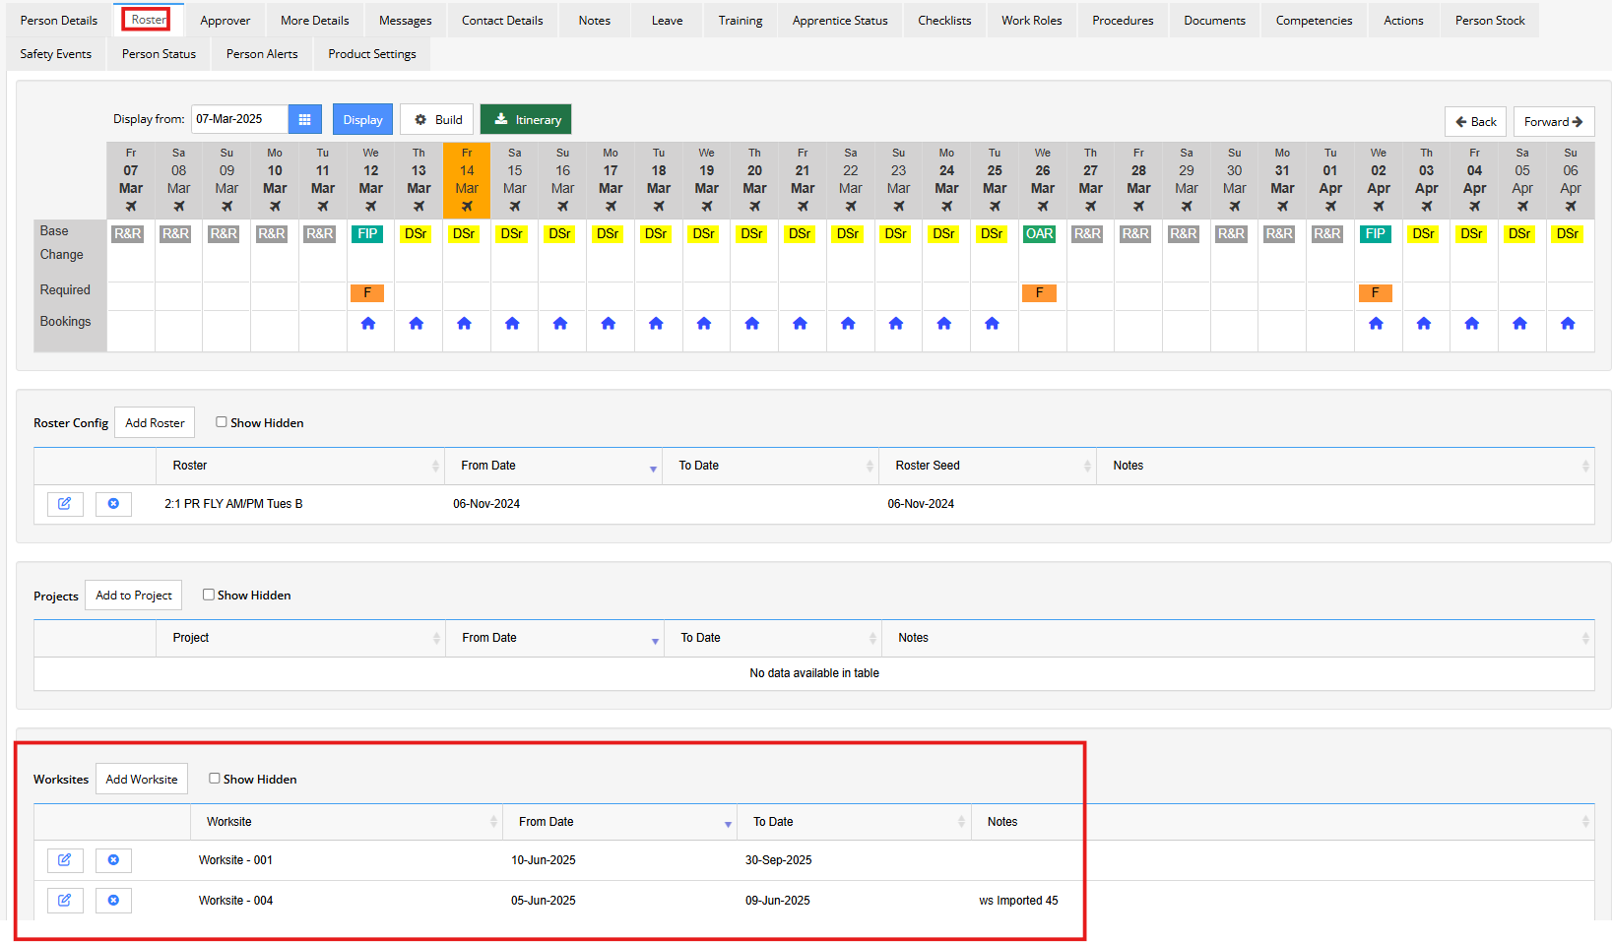Screen dimensions: 1612x942
Task: Open the Work Roles tab
Action: [x=1032, y=21]
